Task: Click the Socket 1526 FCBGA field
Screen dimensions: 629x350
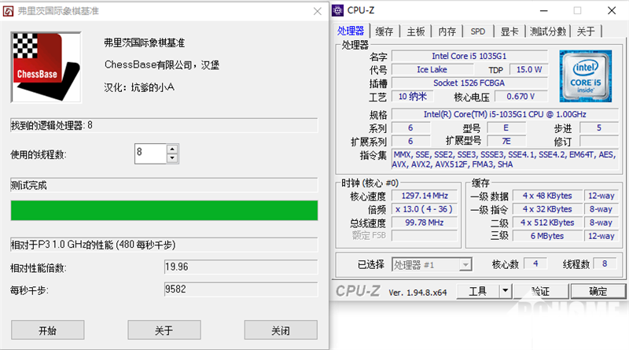Action: click(x=469, y=83)
